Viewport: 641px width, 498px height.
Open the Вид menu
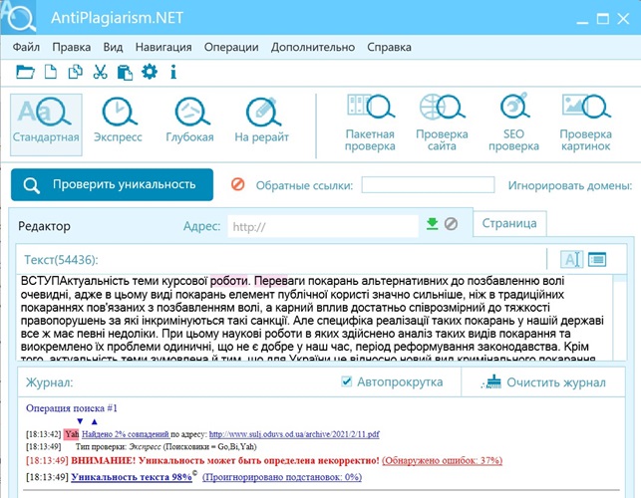113,47
